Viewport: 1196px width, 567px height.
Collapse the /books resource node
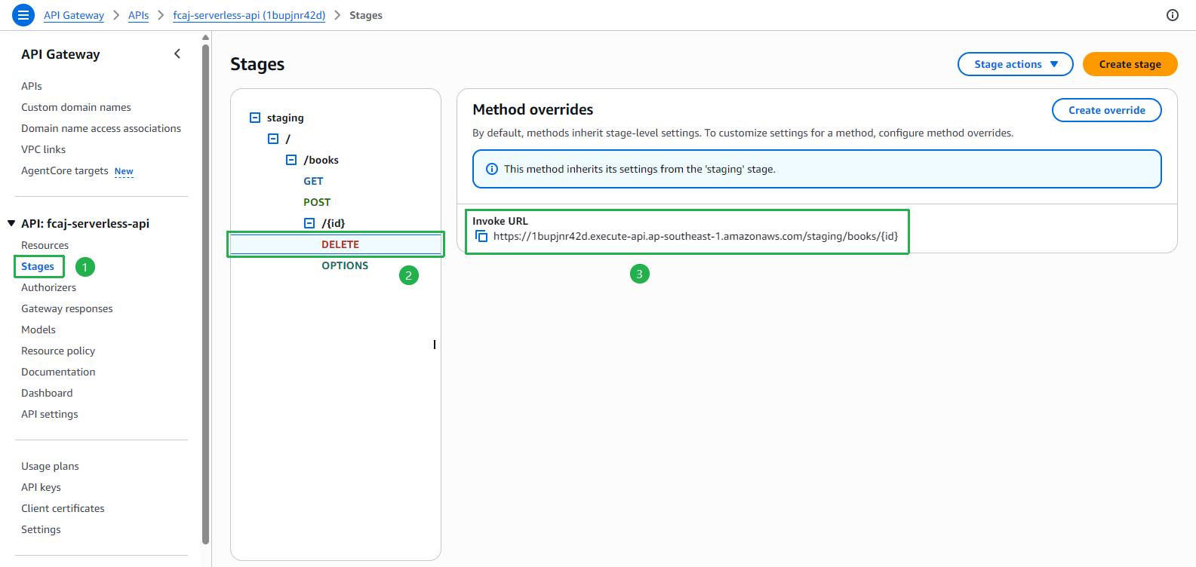pos(291,160)
